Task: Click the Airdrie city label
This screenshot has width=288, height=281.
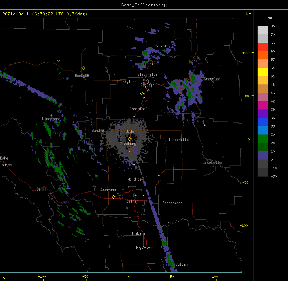Action: [135, 179]
